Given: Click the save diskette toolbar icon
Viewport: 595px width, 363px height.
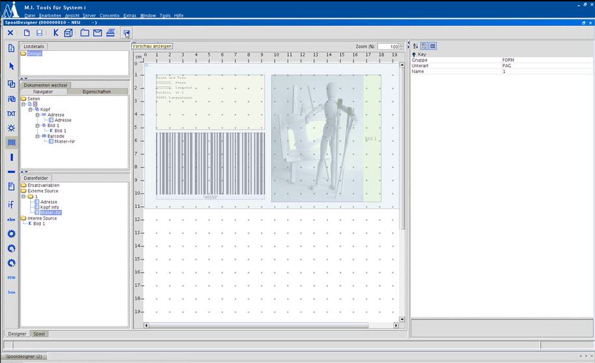Looking at the screenshot, I should [40, 33].
